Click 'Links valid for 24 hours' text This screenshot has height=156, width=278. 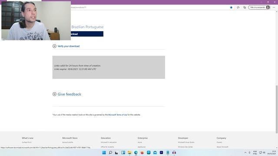pyautogui.click(x=77, y=65)
